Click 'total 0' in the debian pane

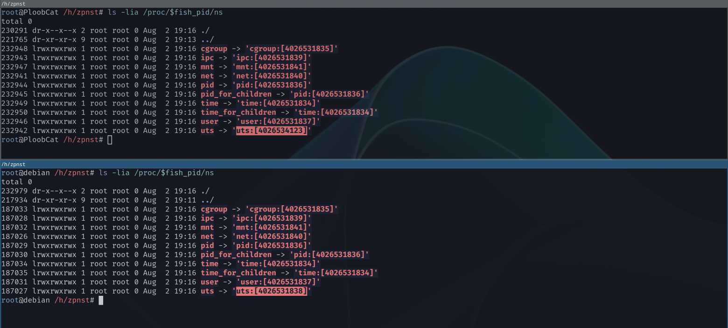point(17,182)
